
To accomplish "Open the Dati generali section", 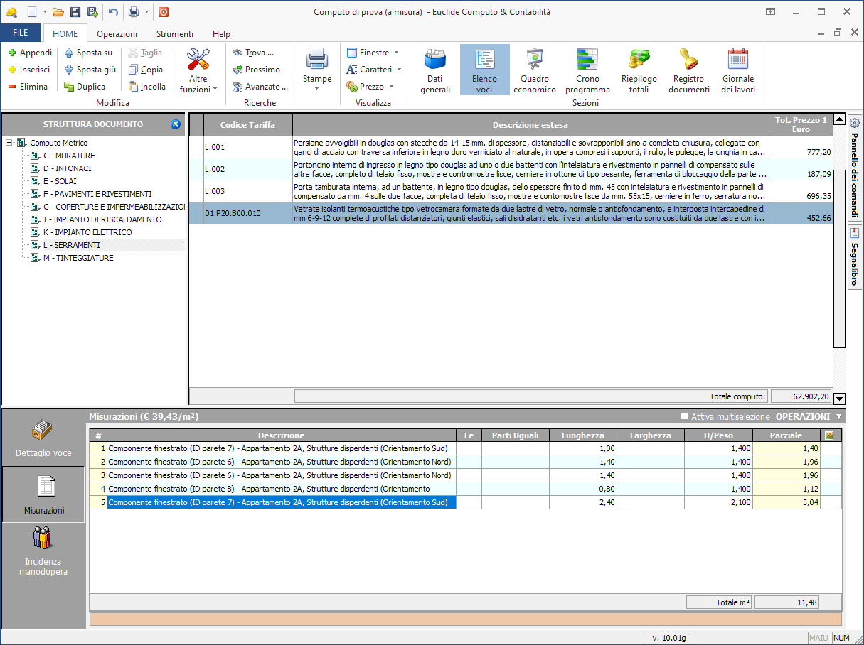I will [435, 70].
